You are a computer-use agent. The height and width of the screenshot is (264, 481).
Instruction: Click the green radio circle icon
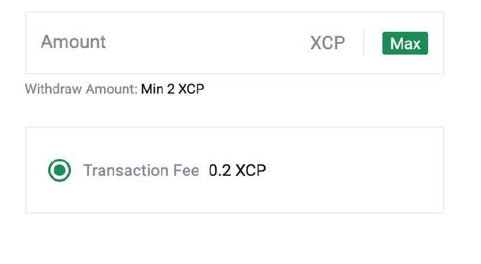pyautogui.click(x=60, y=170)
